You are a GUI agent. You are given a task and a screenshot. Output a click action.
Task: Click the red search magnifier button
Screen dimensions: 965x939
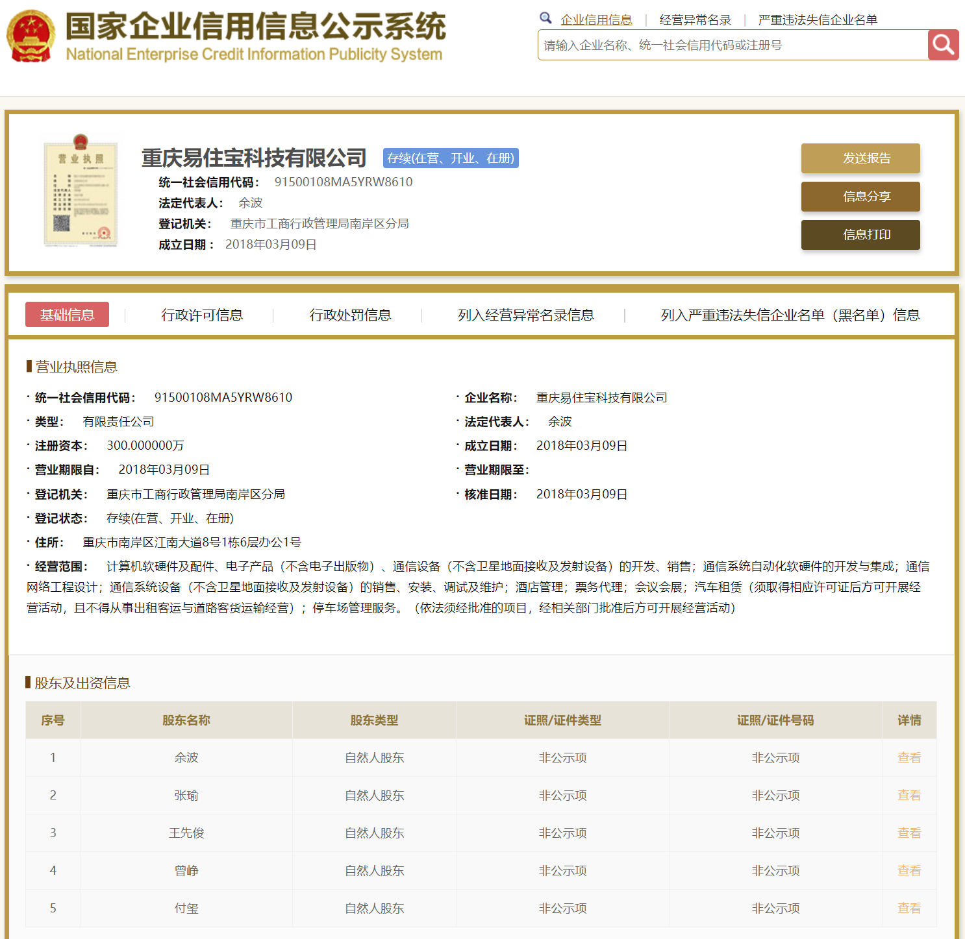point(943,45)
